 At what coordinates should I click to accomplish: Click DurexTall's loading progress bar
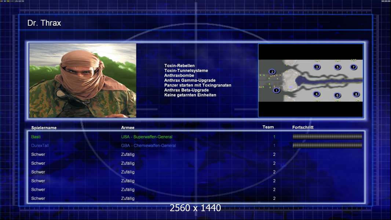(x=327, y=145)
